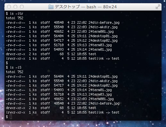
Task: Click file size 48540 in the ls -lS listing
Action: (x=59, y=103)
